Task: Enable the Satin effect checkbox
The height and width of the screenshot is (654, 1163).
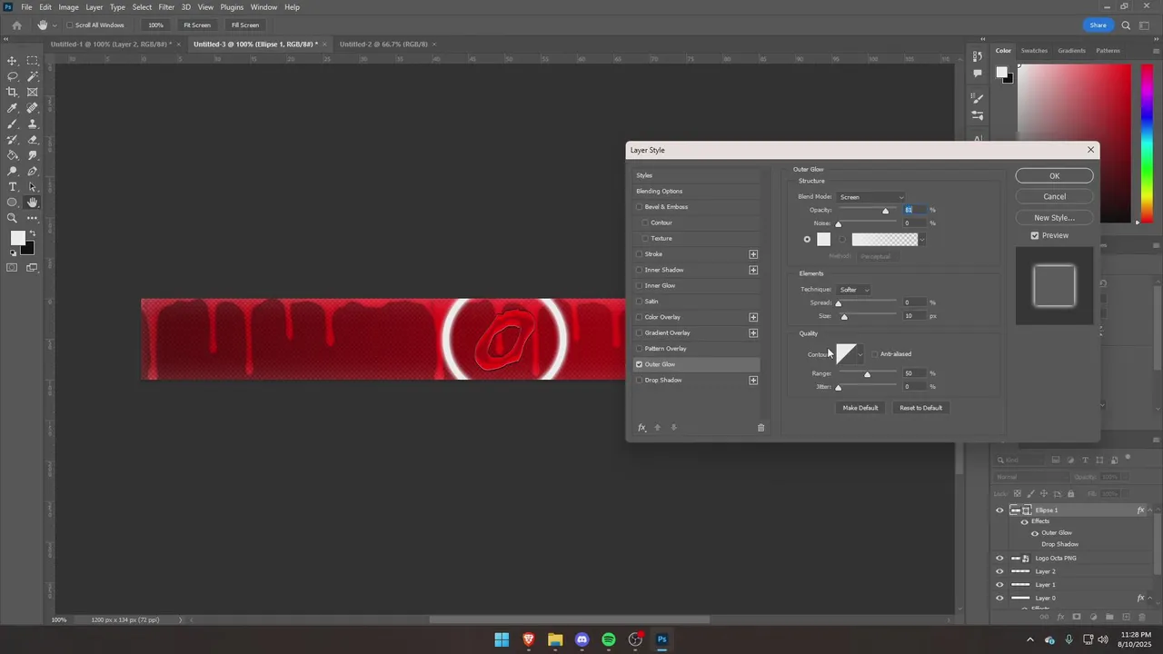Action: (640, 302)
